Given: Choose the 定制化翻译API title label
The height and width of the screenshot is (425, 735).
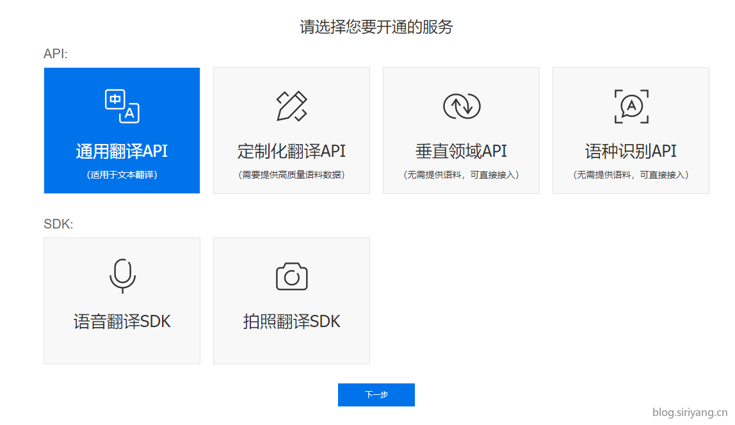Looking at the screenshot, I should tap(291, 151).
